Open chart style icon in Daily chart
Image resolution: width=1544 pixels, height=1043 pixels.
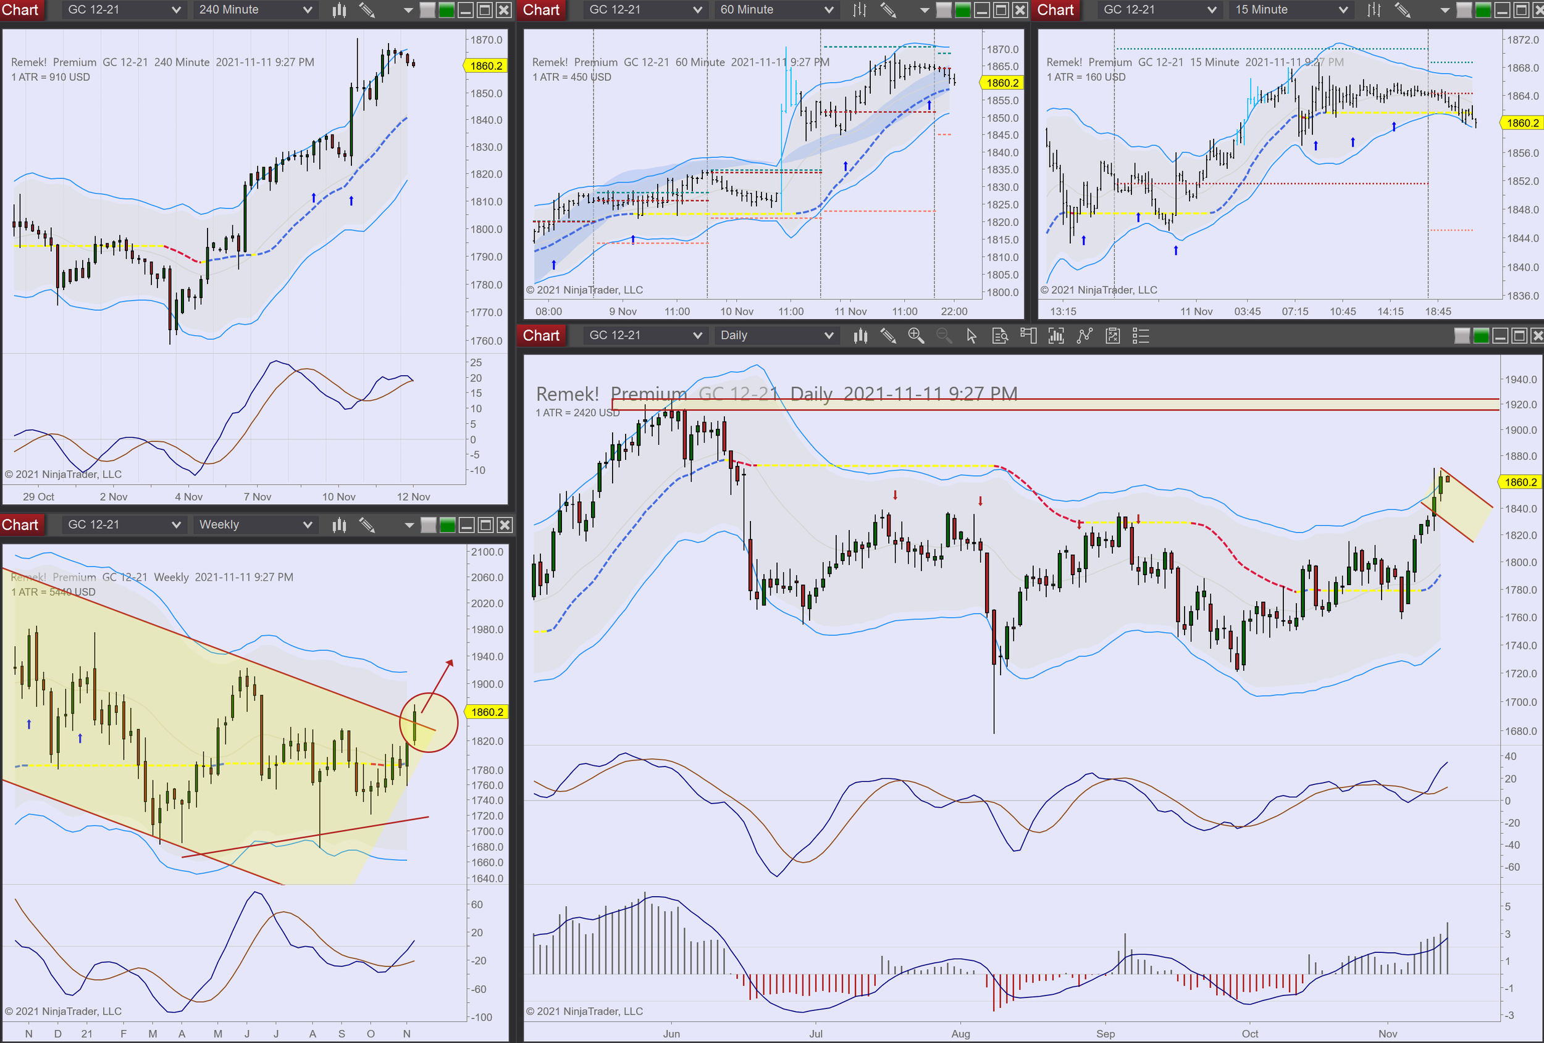[x=860, y=336]
